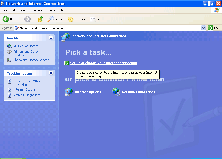Click Set up or change your Internet connection

(x=104, y=63)
